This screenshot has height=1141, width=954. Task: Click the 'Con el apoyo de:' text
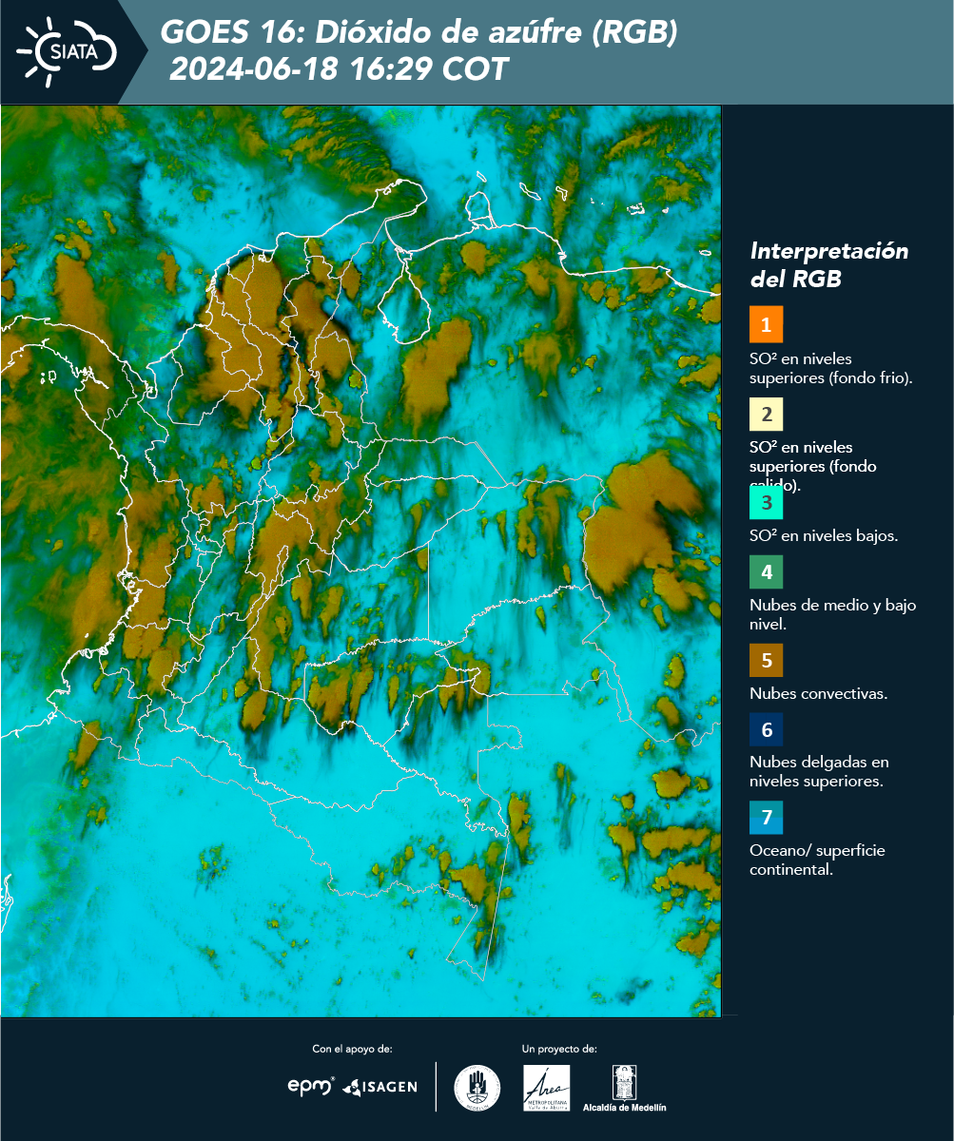tap(352, 1049)
